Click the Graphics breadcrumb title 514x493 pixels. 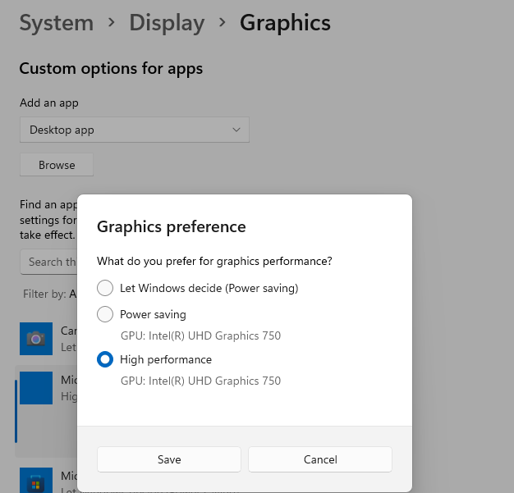pos(285,23)
